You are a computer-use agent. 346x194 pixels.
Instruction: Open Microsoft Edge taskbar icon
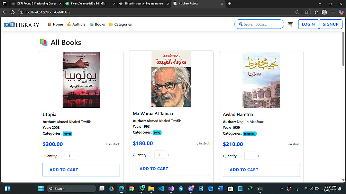[121, 188]
